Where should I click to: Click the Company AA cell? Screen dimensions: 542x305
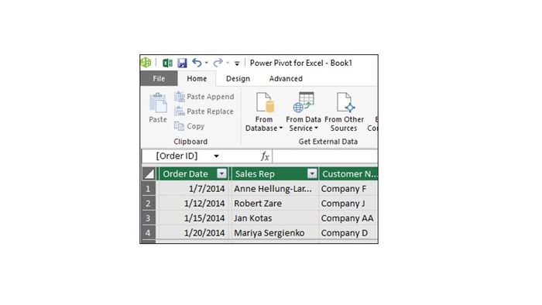pyautogui.click(x=348, y=218)
